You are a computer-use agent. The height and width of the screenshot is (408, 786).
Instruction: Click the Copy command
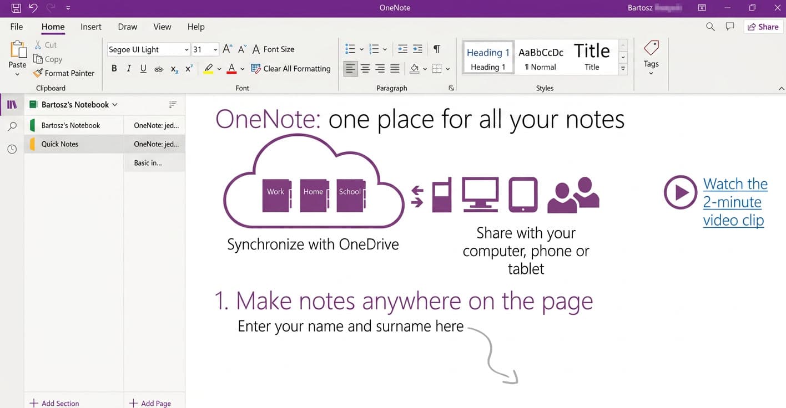pos(48,59)
